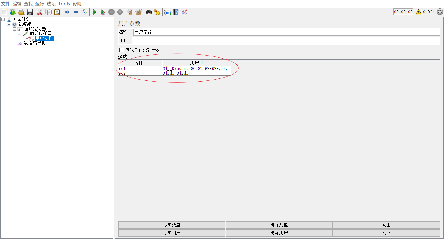Click the Start no pauses icon
The image size is (444, 239).
(103, 12)
